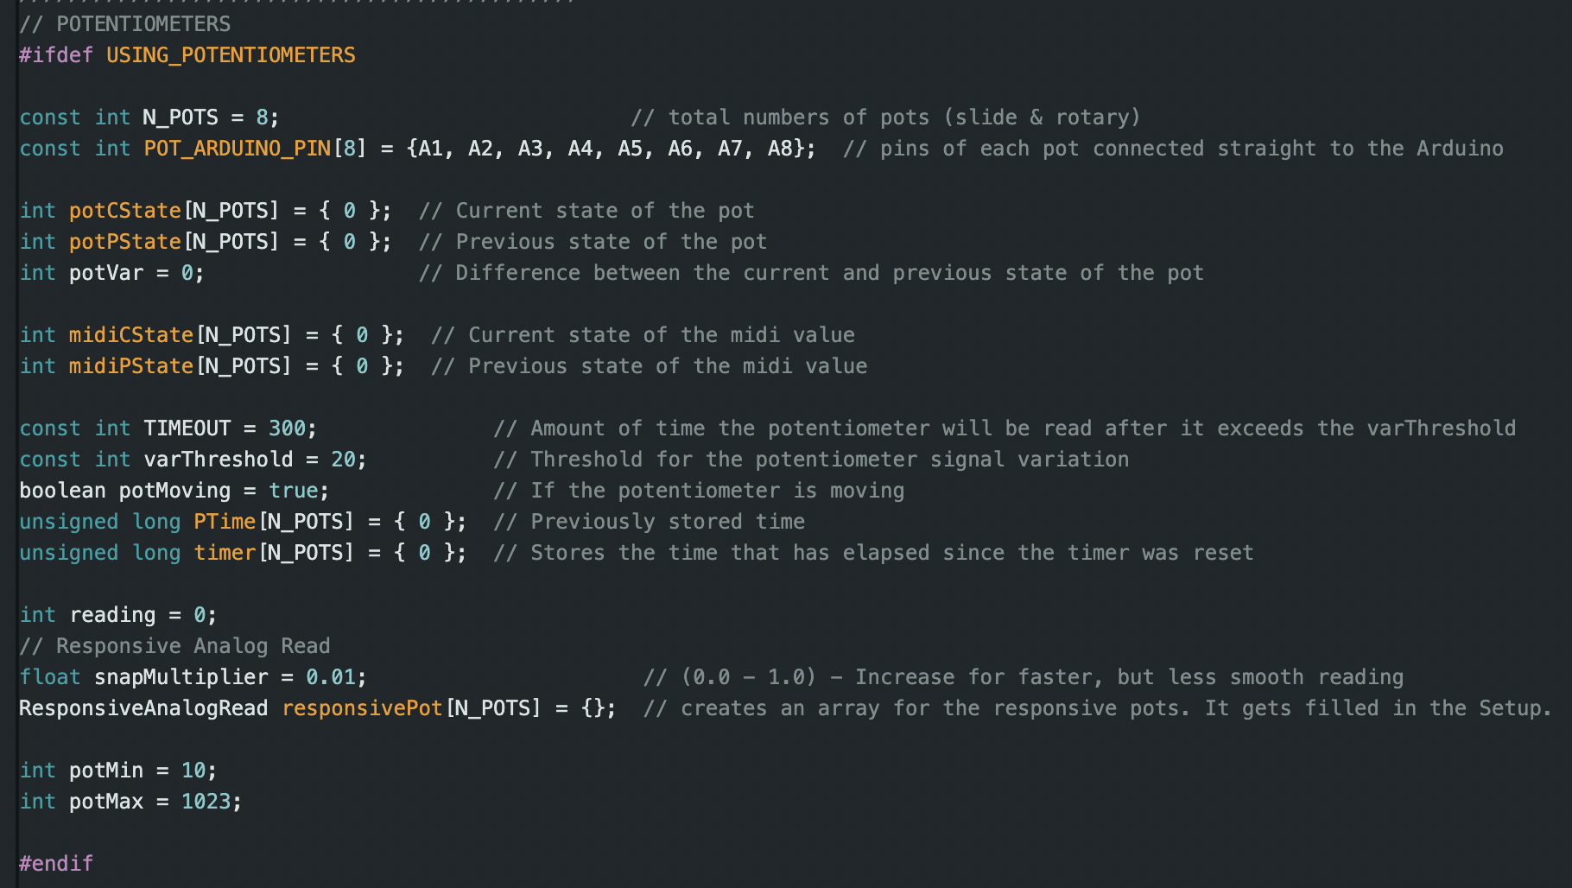Click the responsivePot array name
The height and width of the screenshot is (888, 1572).
click(362, 708)
